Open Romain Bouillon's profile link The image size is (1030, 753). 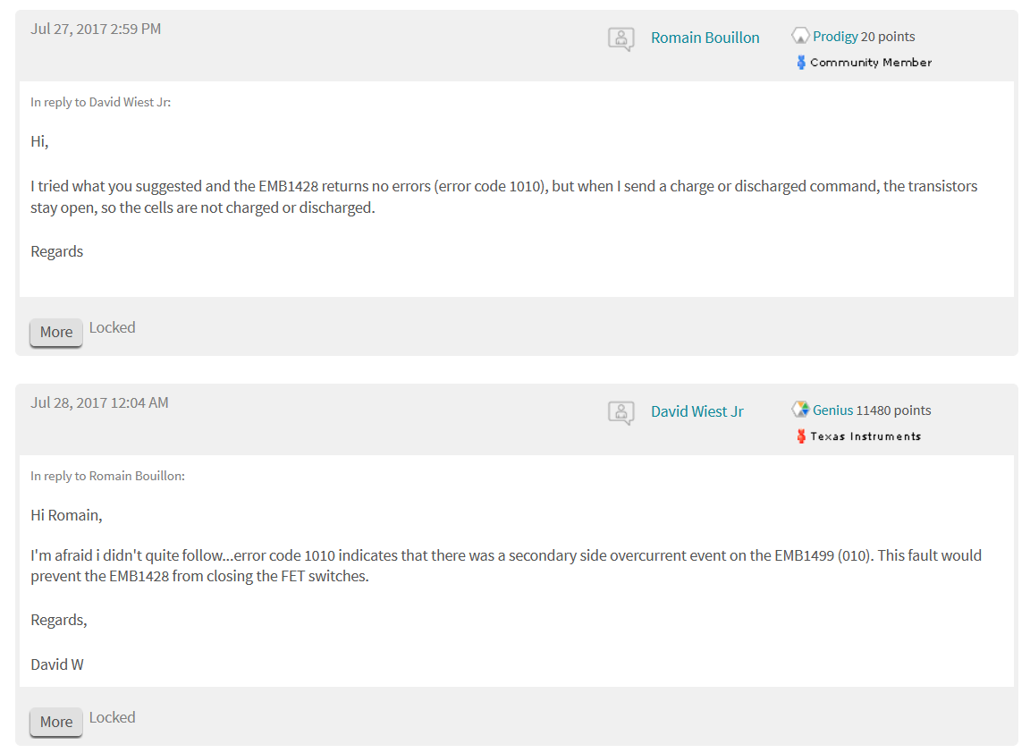(705, 38)
